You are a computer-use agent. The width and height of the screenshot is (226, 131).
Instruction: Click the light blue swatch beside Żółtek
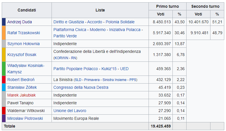pyautogui.click(x=4, y=87)
